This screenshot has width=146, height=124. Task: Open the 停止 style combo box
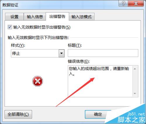[38, 53]
